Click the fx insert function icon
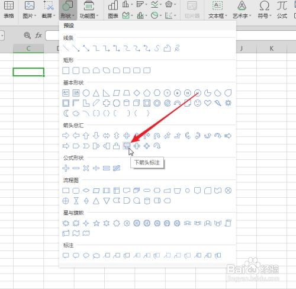 click(x=38, y=36)
